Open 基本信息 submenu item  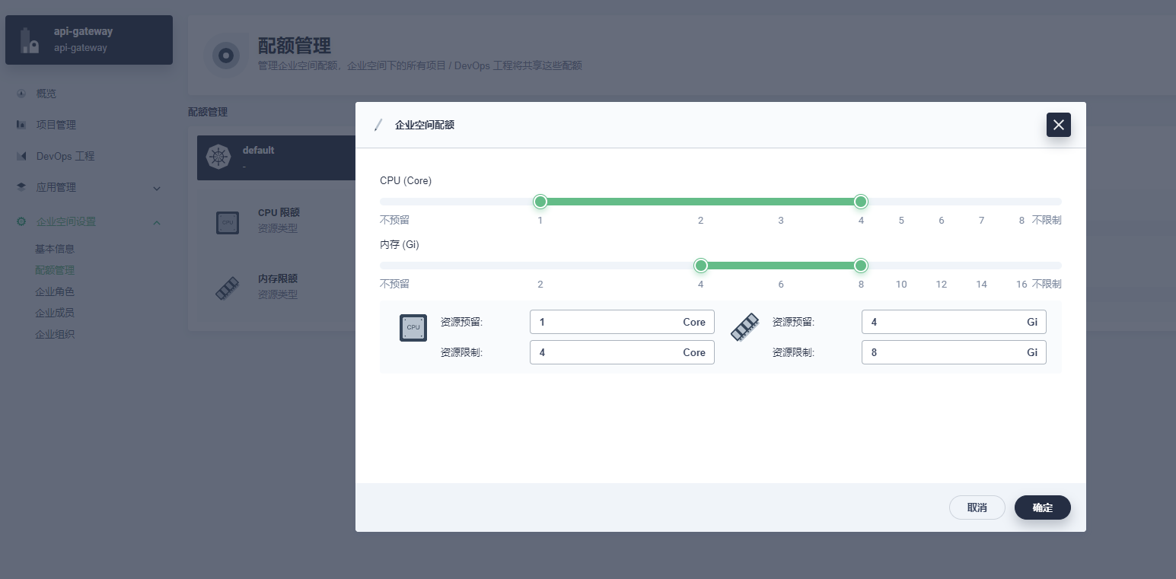pos(55,249)
